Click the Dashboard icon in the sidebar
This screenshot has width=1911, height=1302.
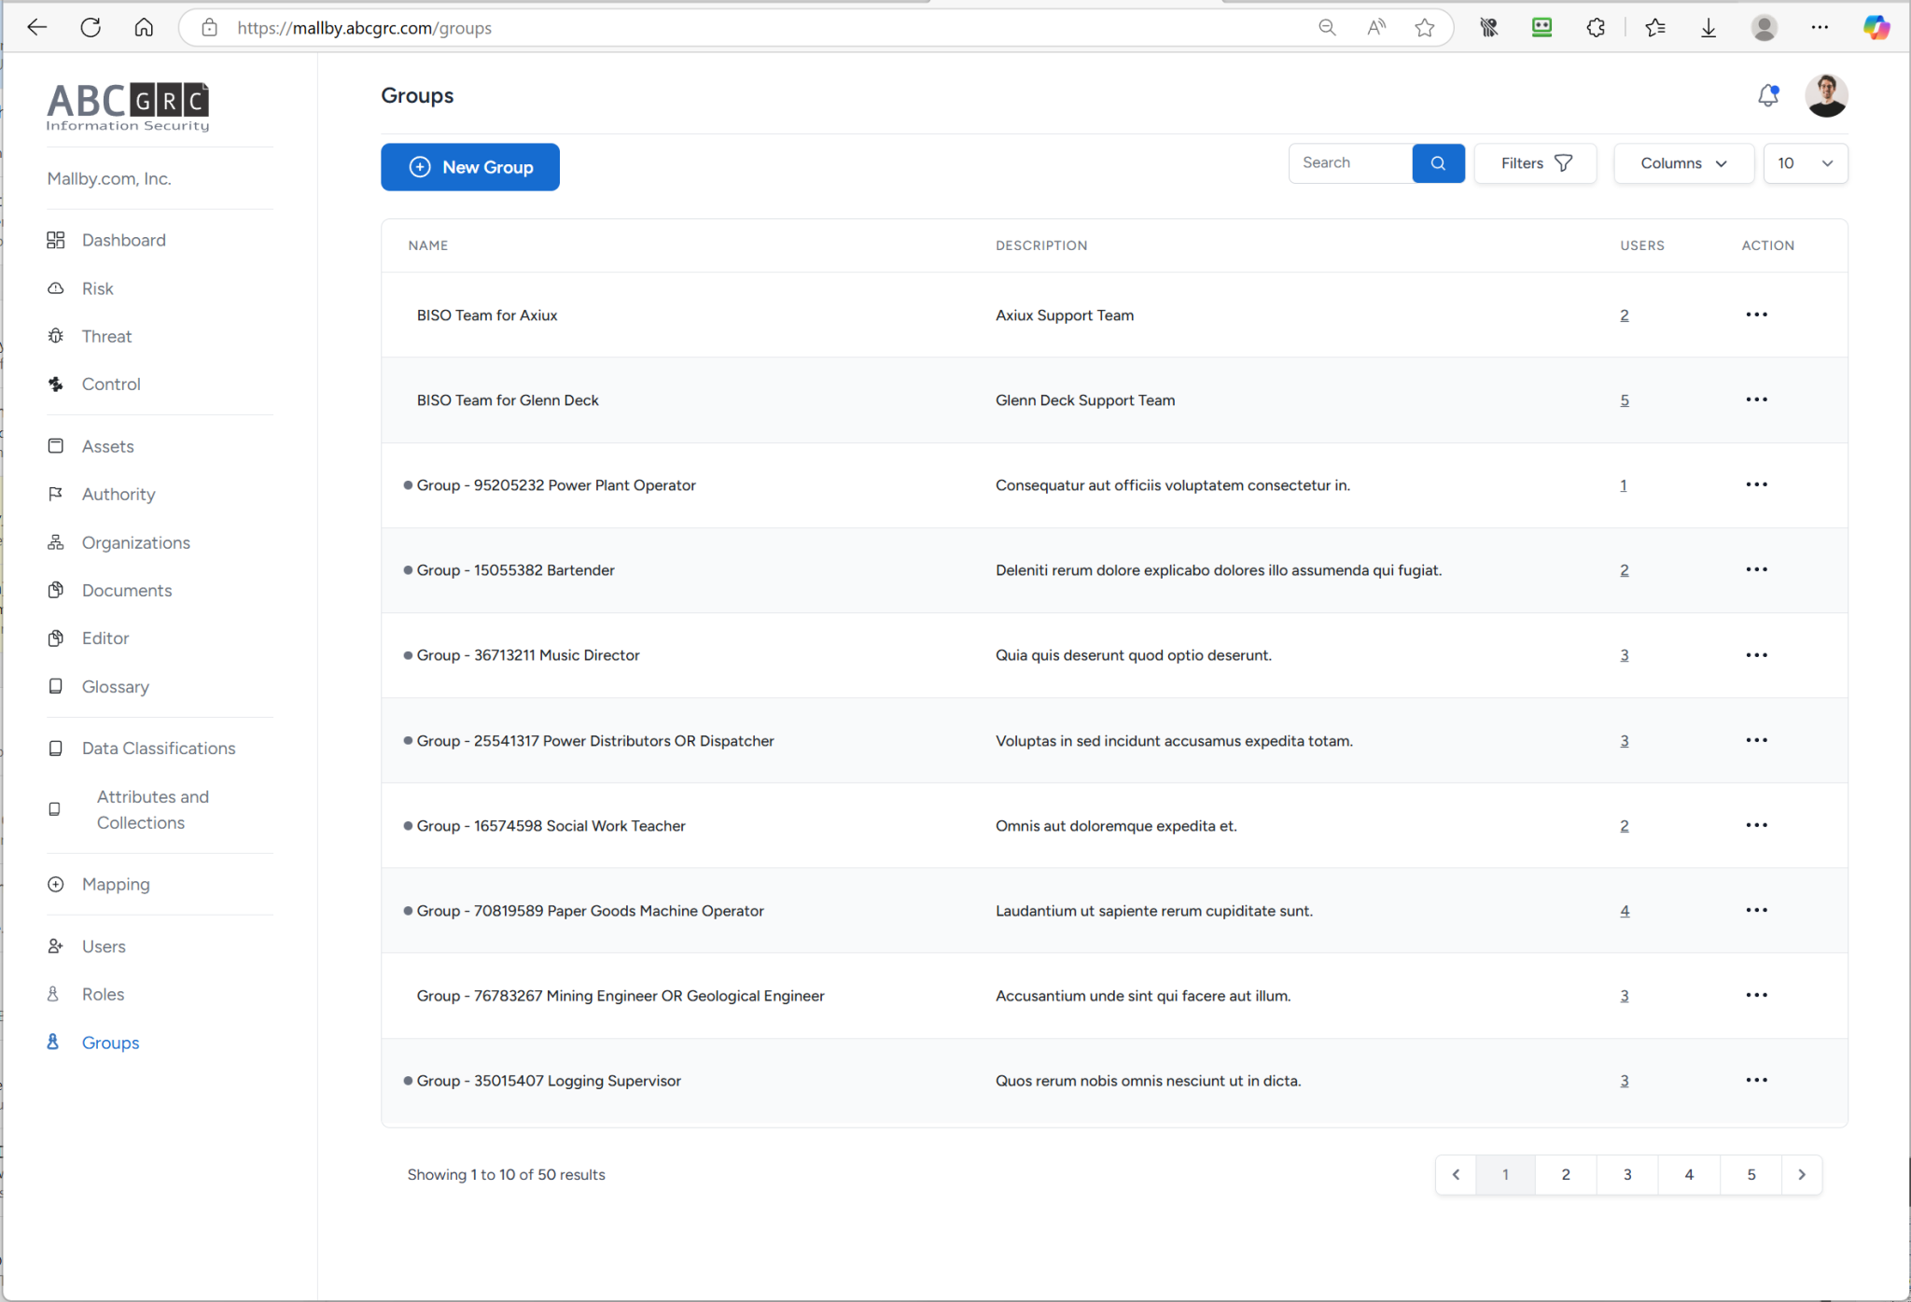click(56, 240)
